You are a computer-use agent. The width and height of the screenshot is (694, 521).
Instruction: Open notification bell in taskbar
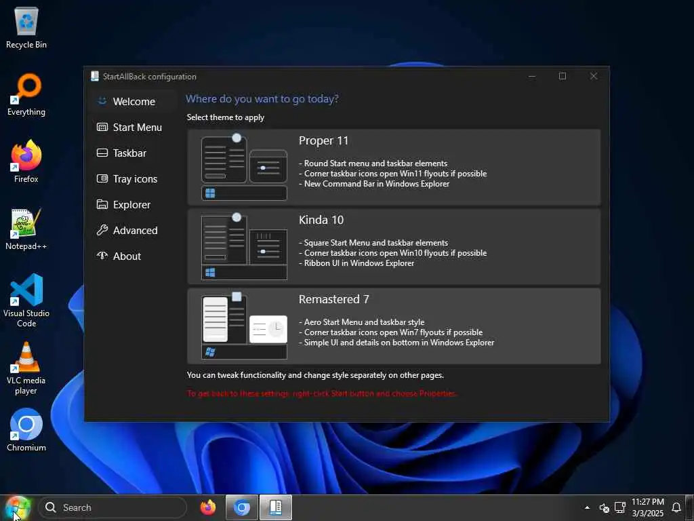coord(676,507)
